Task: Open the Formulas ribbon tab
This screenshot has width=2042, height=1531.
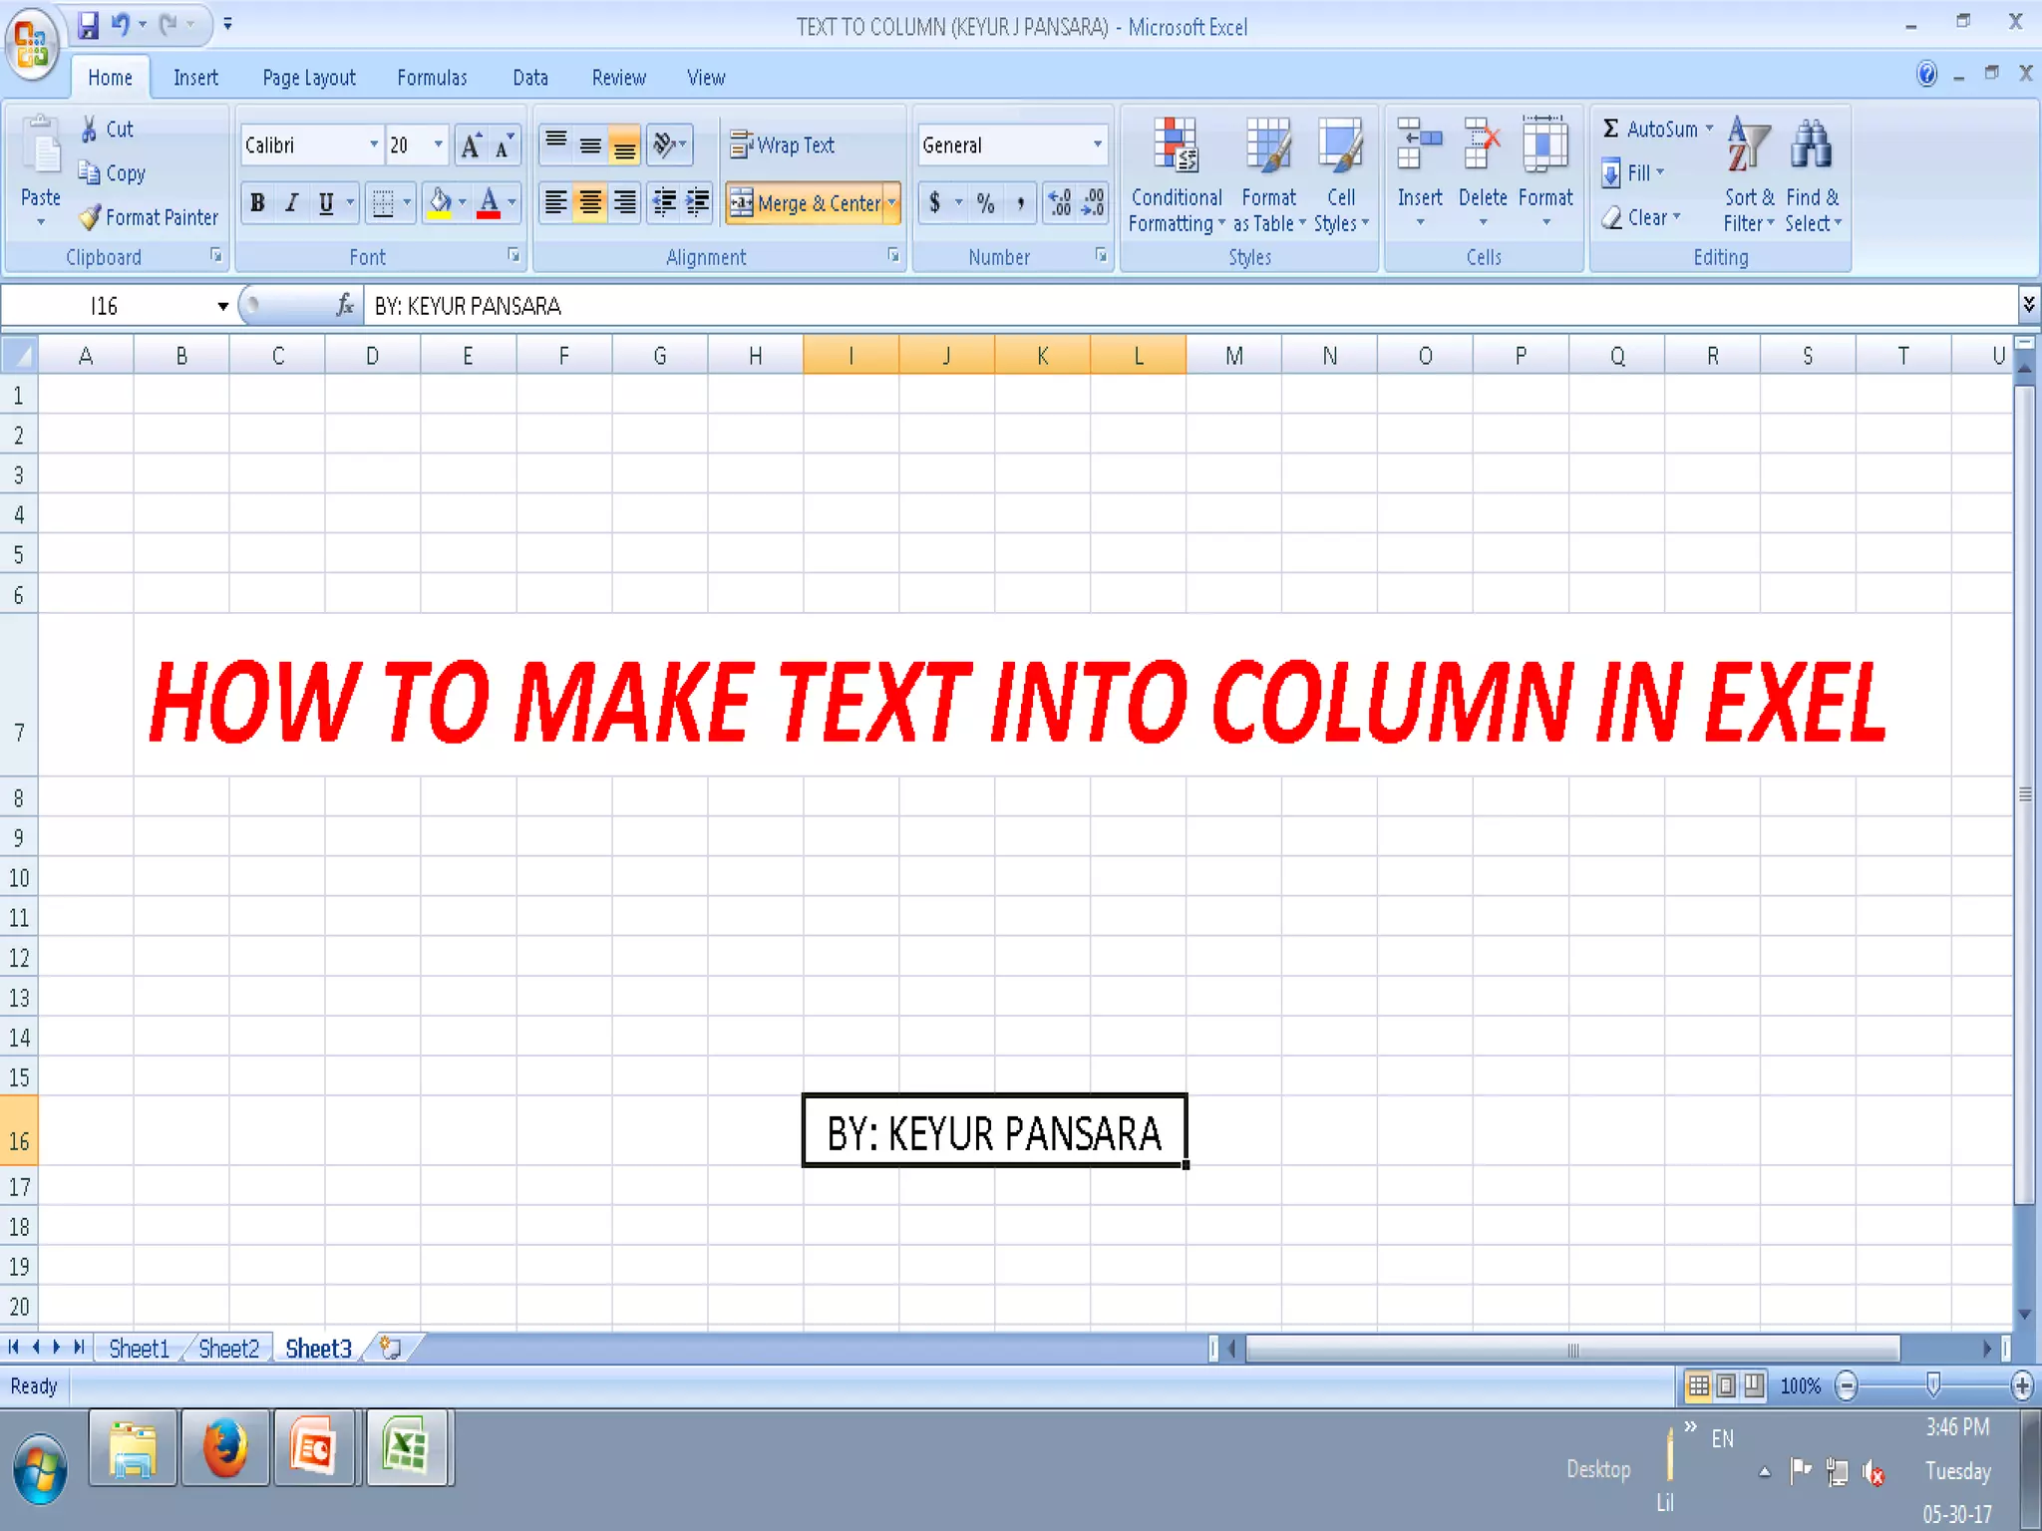Action: (x=431, y=78)
